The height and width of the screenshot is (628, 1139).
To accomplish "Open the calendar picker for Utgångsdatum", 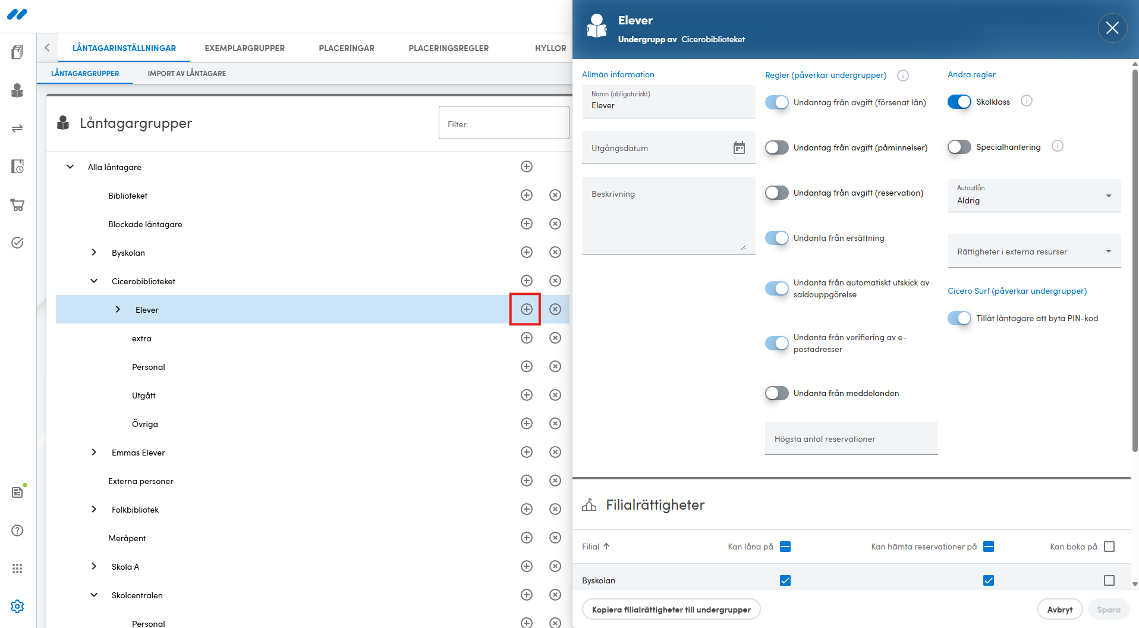I will pos(739,147).
